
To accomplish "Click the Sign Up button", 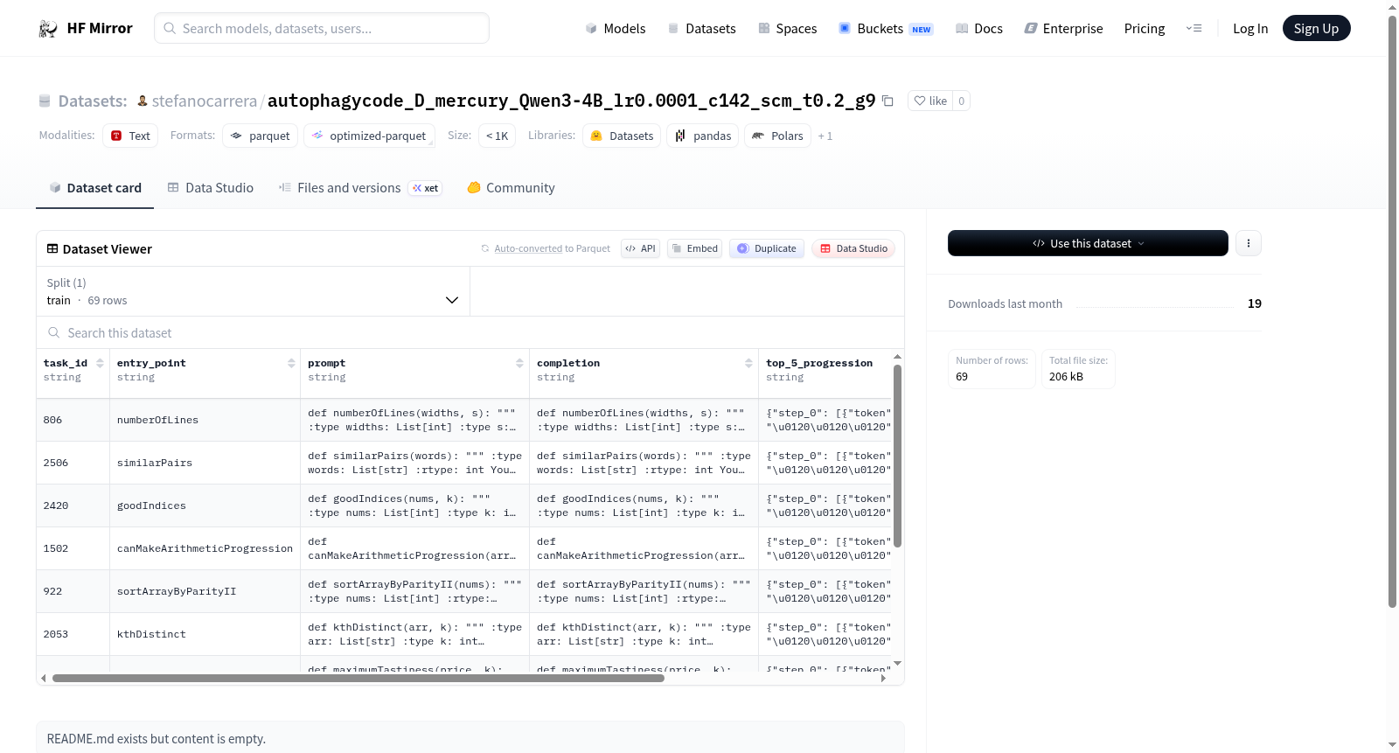I will point(1317,29).
